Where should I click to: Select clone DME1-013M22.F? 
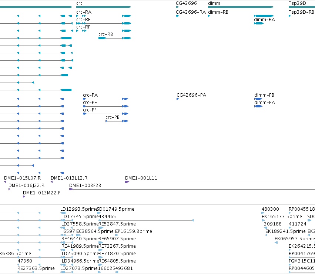click(x=41, y=193)
